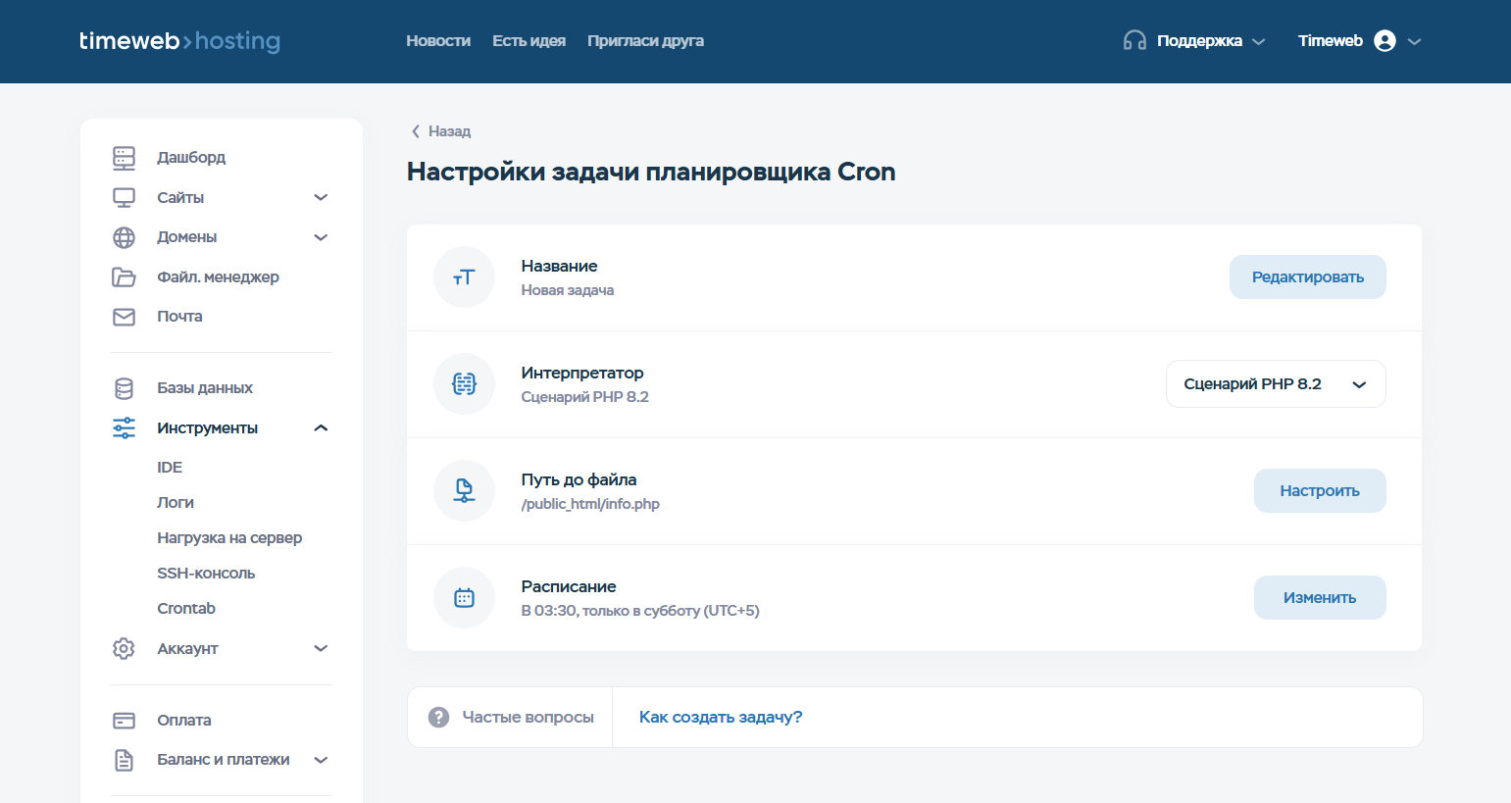
Task: Collapse the Инструменты sidebar section
Action: (321, 428)
